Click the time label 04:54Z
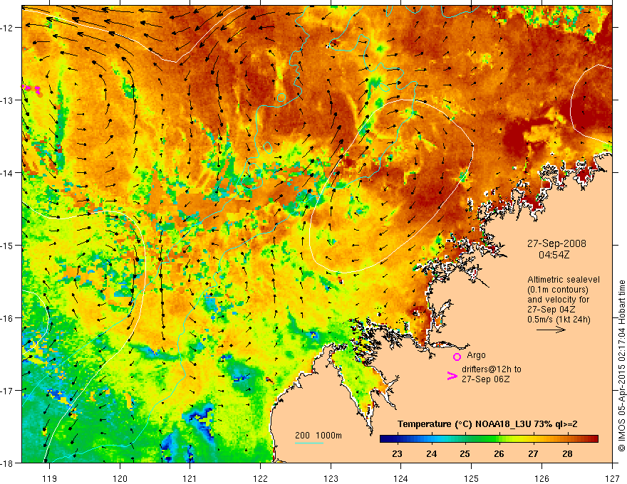Screen dimensions: 627x484 click(x=554, y=255)
